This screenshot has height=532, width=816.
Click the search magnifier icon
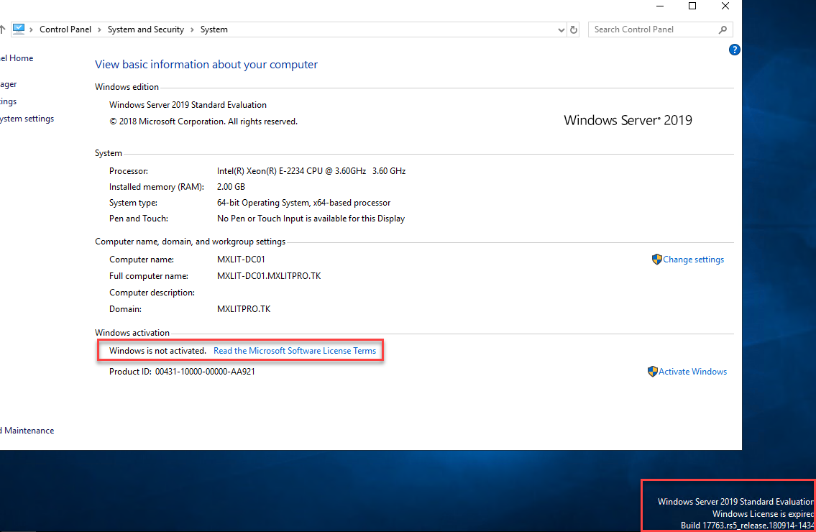click(x=723, y=29)
